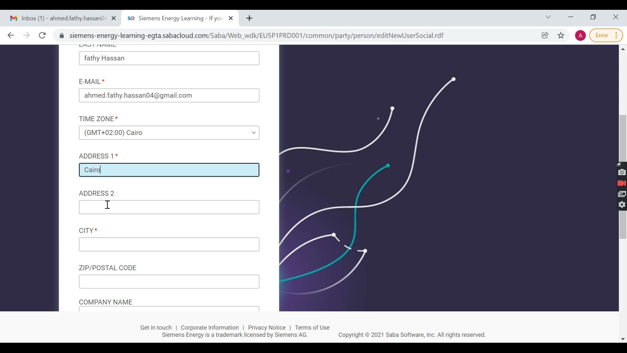Share this page using address bar icon
Screen dimensions: 627x353
point(545,35)
